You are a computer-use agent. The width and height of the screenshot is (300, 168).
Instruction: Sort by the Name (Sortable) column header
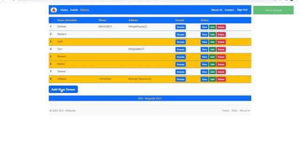click(67, 20)
